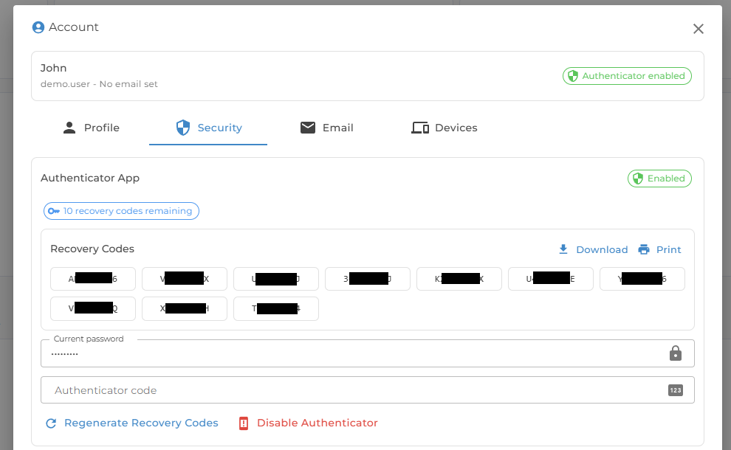Click the user name John
Viewport: 731px width, 450px height.
(54, 68)
